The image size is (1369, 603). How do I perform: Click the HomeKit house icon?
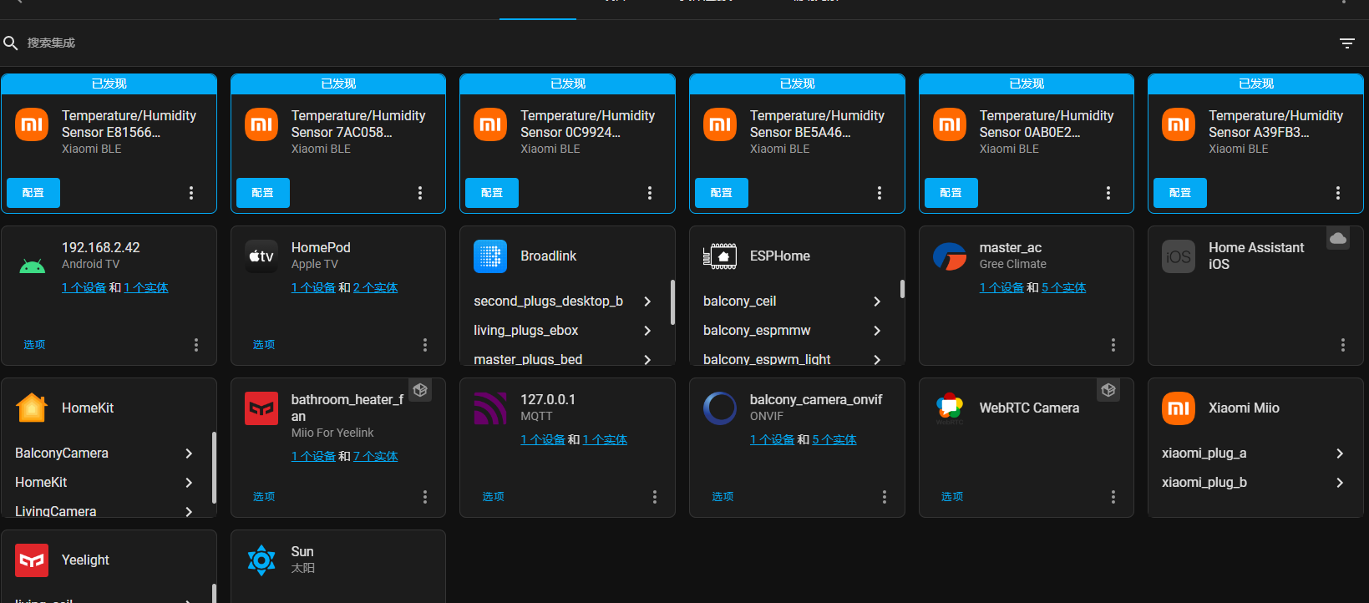click(32, 408)
